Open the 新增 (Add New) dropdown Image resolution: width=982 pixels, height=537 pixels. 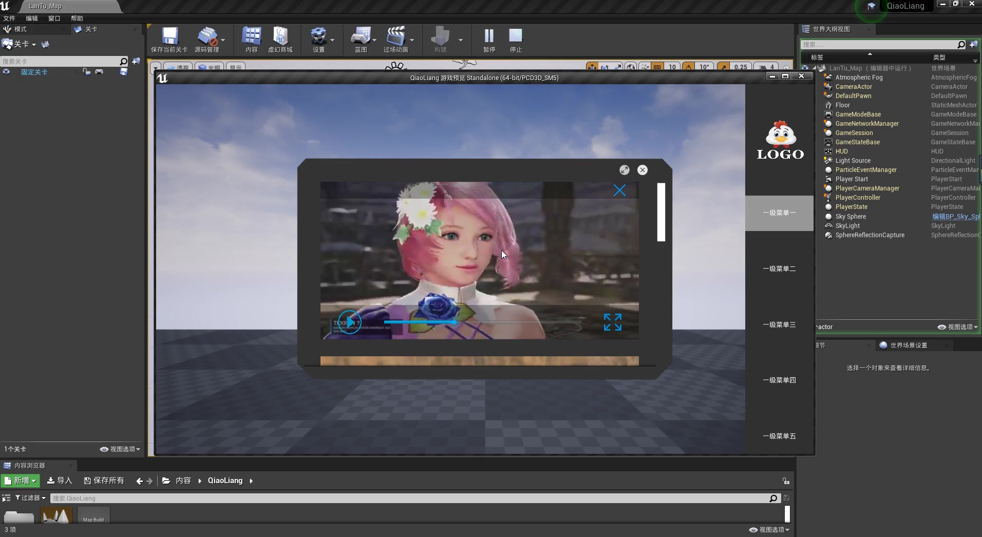pos(20,481)
